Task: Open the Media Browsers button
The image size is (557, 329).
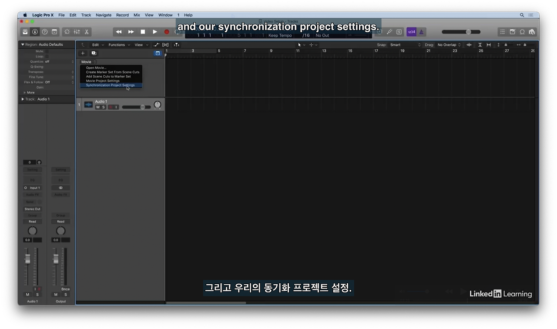Action: [532, 32]
